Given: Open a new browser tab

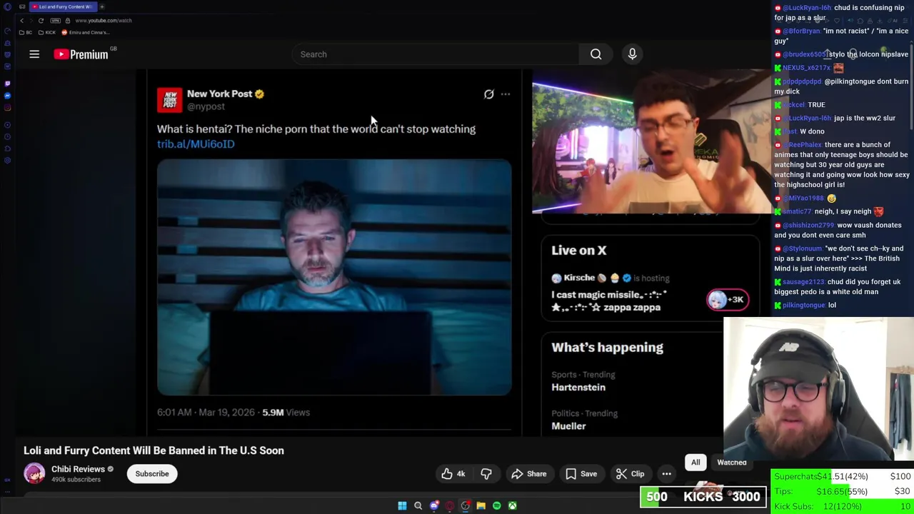Looking at the screenshot, I should [102, 6].
